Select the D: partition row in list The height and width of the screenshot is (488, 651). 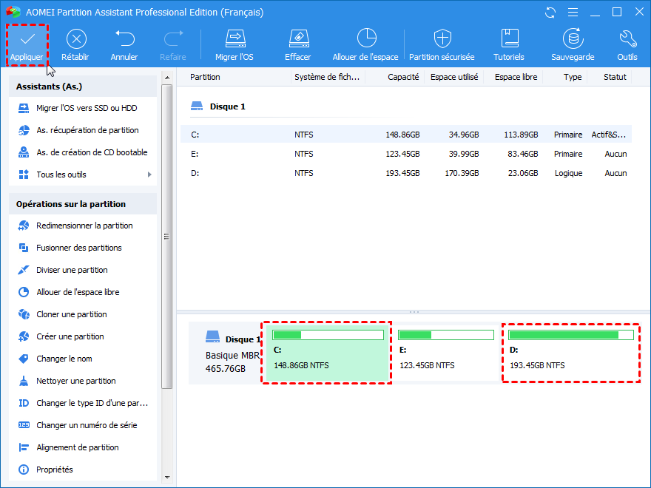(406, 173)
